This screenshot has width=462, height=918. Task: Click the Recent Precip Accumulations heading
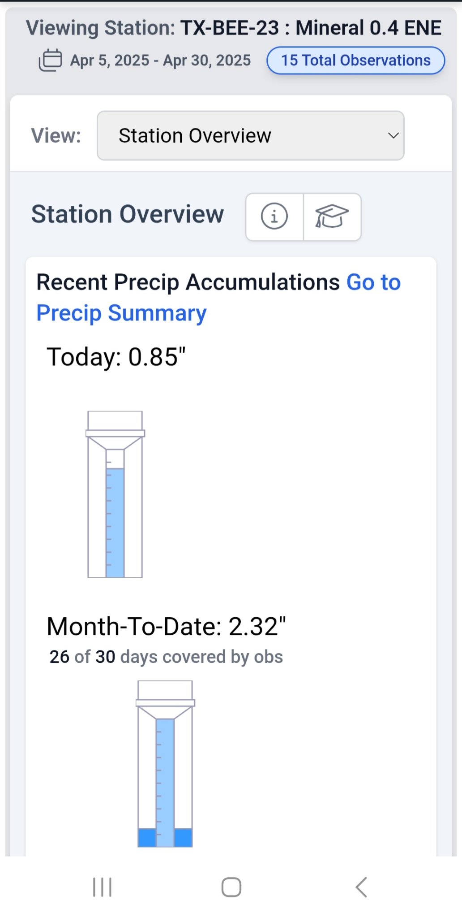(188, 282)
